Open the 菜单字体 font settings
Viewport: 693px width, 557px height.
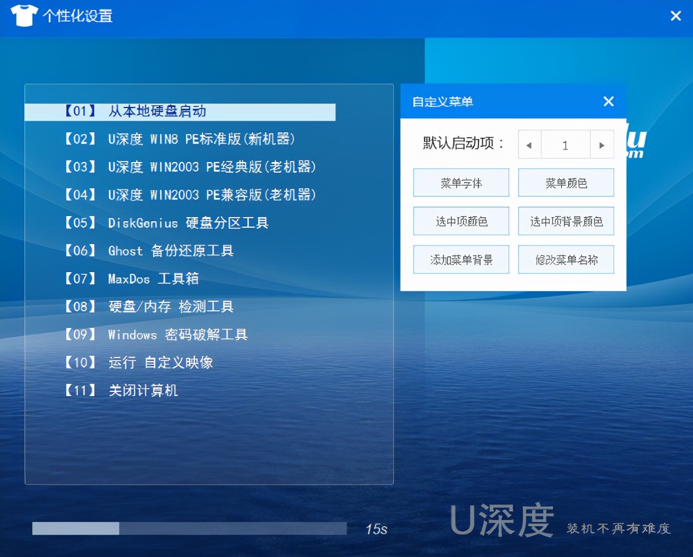click(x=460, y=182)
